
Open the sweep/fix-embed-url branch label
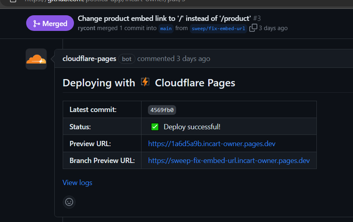click(x=218, y=29)
